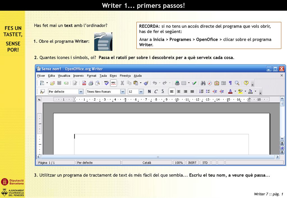Click the Cut scissors icon
The image size is (287, 198).
point(122,83)
